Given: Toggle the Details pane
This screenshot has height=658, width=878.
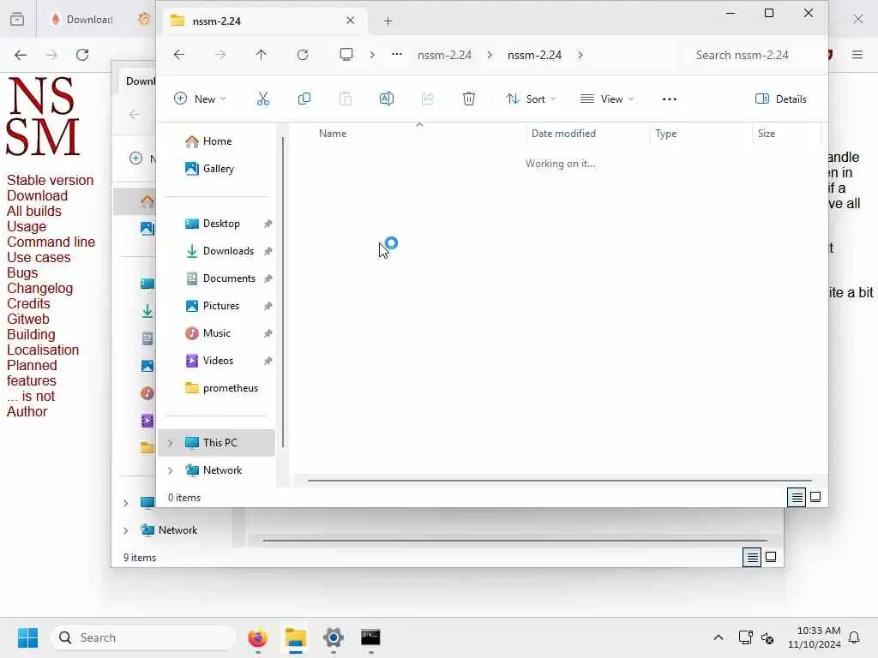Looking at the screenshot, I should [x=781, y=99].
